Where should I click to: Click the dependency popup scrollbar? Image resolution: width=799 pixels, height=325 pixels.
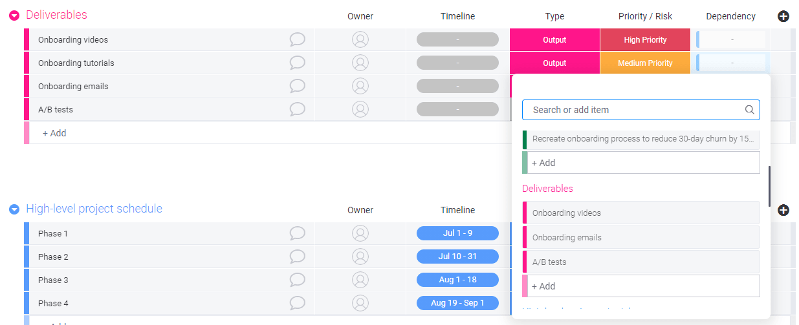(x=769, y=186)
